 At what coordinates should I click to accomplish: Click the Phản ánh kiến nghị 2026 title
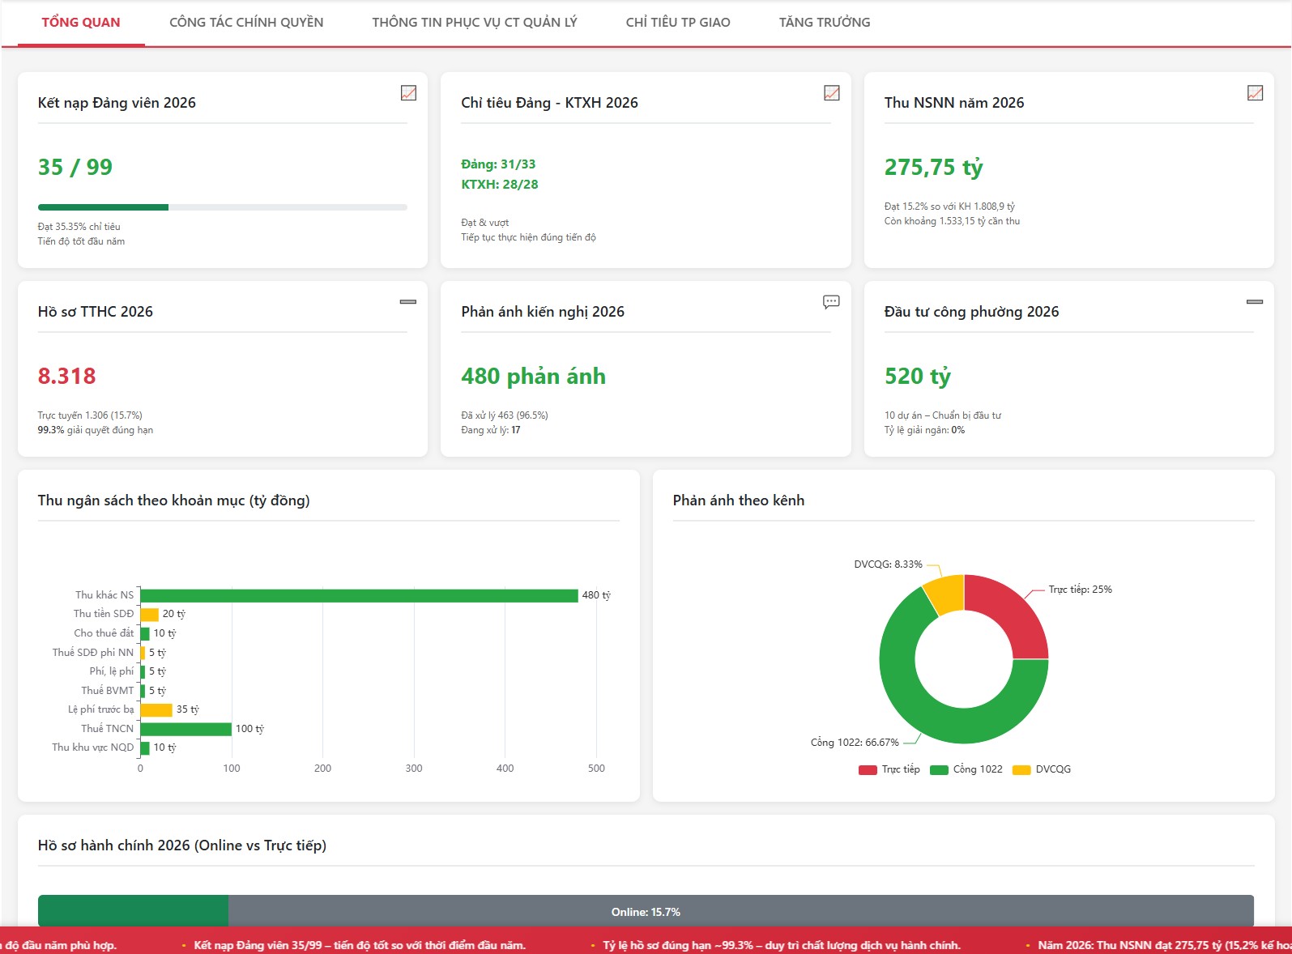pyautogui.click(x=543, y=312)
